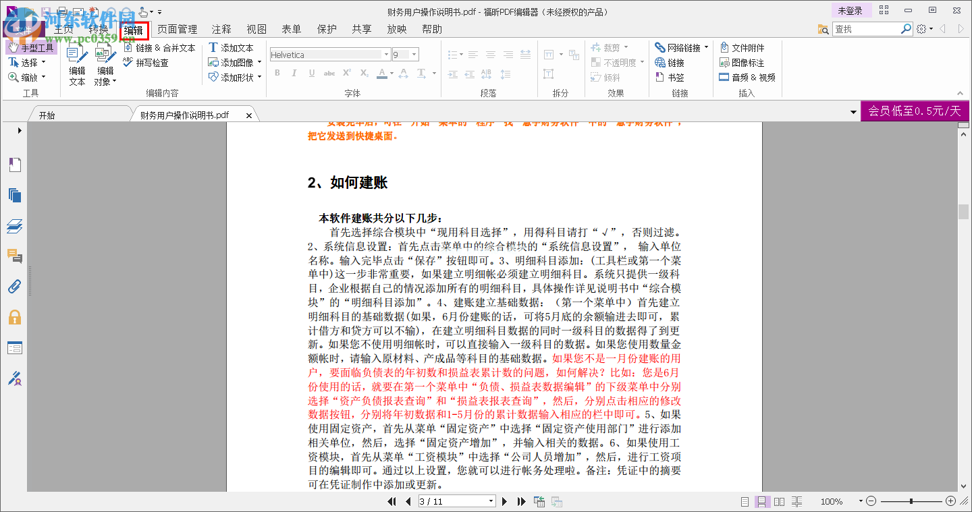Open the View (视图) ribbon tab
972x512 pixels.
pyautogui.click(x=256, y=29)
